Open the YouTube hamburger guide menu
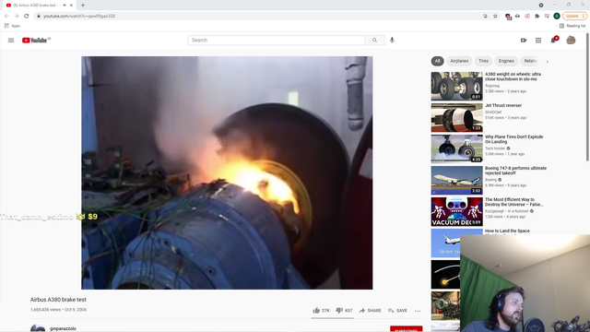This screenshot has width=590, height=332. tap(11, 41)
